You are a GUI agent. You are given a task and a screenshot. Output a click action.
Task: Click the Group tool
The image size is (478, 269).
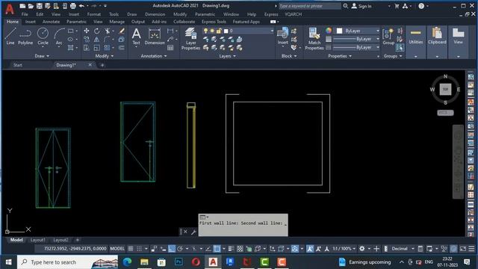(388, 37)
